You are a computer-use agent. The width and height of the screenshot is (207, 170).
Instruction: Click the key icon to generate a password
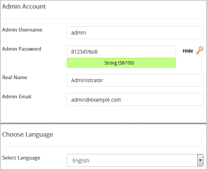[199, 50]
